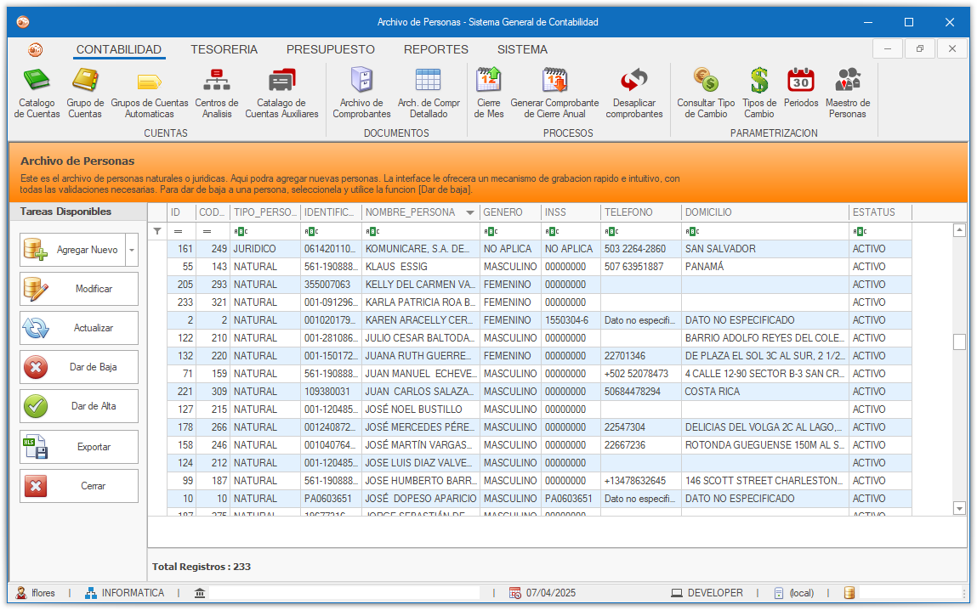Click vertical scrollbar thumb in grid
Image resolution: width=977 pixels, height=610 pixels.
(959, 342)
